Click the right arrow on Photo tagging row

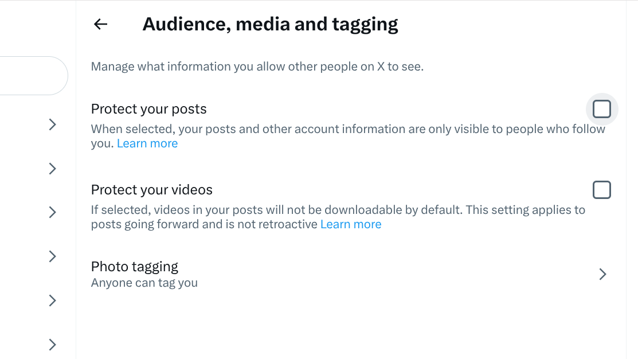(x=602, y=274)
